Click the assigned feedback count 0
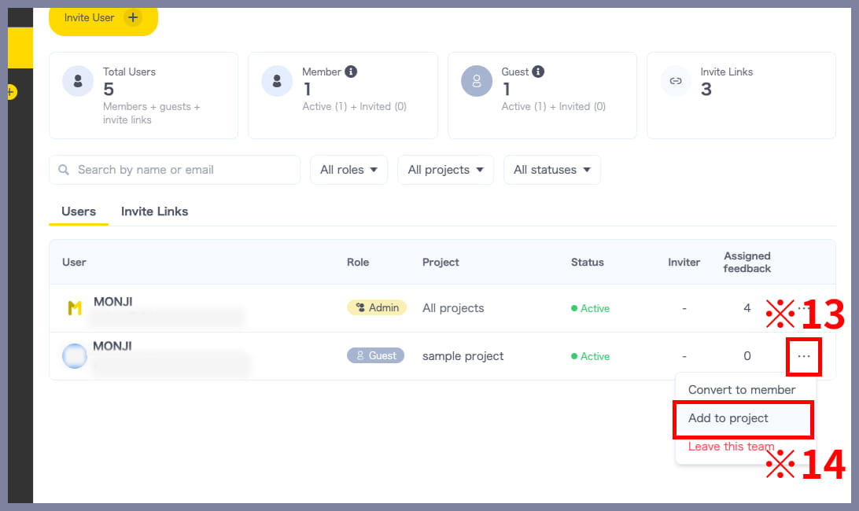Screen dimensions: 859x511 [747, 356]
